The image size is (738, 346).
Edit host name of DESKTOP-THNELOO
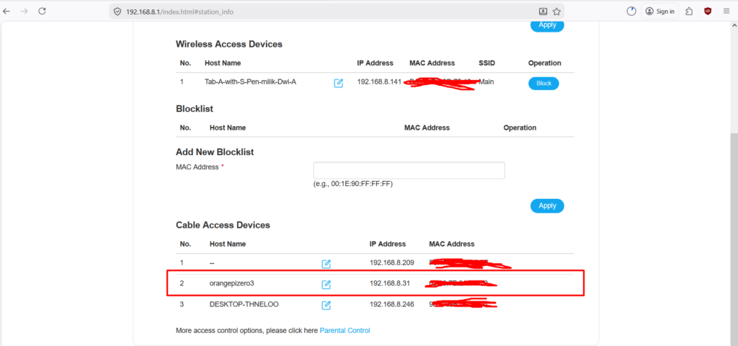(x=326, y=305)
